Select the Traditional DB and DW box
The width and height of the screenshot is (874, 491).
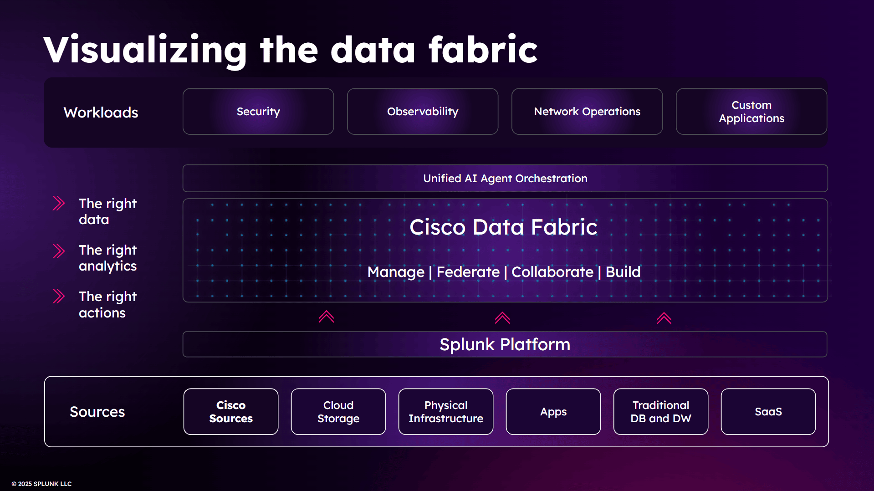click(x=661, y=412)
